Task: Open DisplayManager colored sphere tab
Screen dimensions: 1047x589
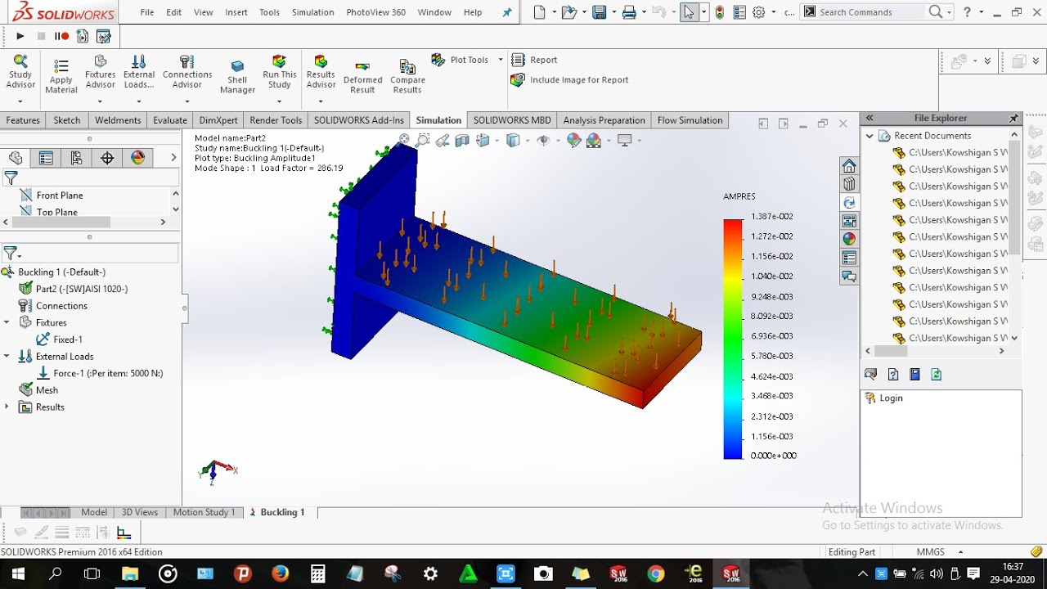Action: [137, 158]
